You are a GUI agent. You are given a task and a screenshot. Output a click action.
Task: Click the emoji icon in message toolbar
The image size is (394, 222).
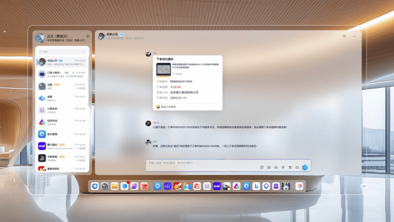coord(262,167)
